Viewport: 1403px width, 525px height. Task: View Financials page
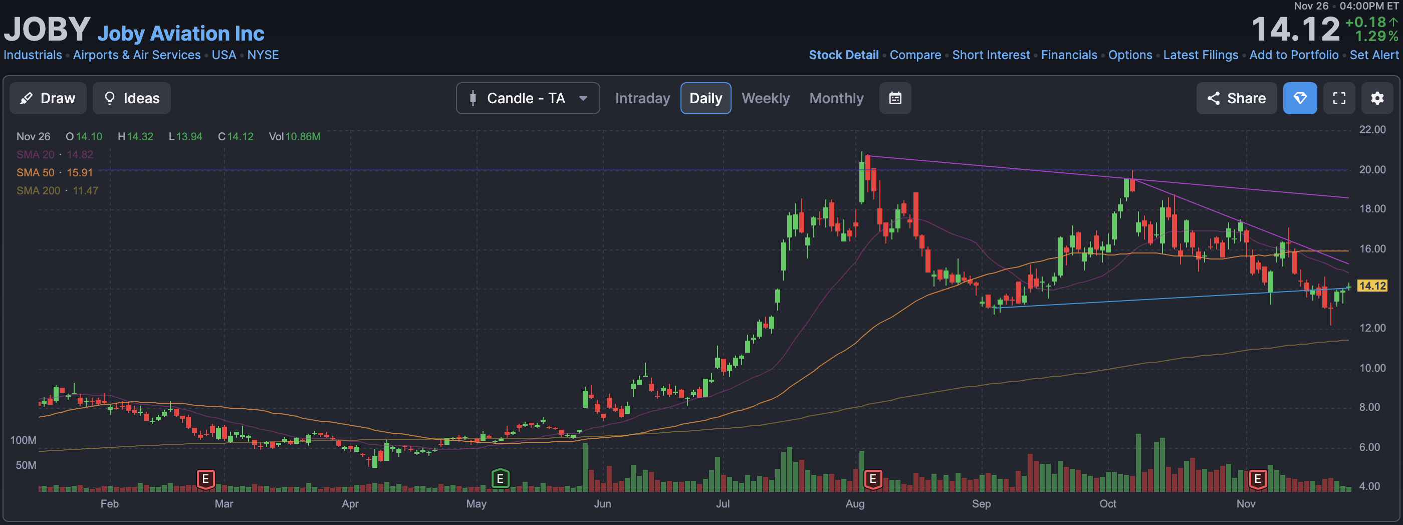(1069, 55)
